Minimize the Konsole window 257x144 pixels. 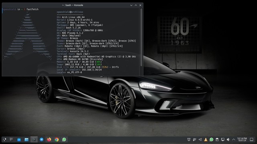pyautogui.click(x=131, y=5)
